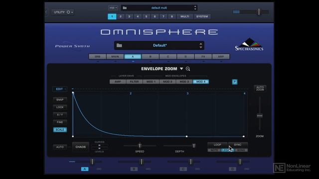The width and height of the screenshot is (319, 179).
Task: Select the FILTER envelope tab
Action: [x=134, y=82]
